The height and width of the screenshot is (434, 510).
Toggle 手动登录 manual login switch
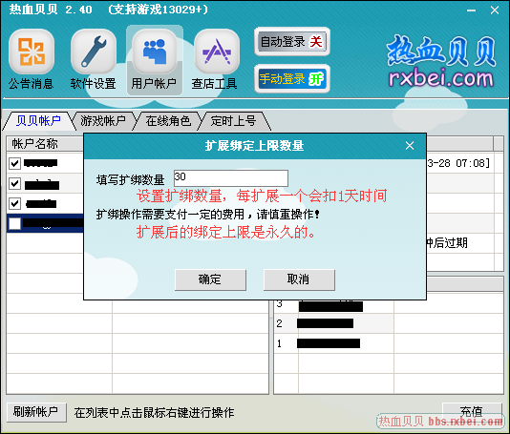click(291, 78)
